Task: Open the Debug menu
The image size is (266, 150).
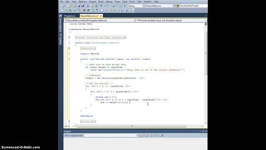Action: coord(109,2)
